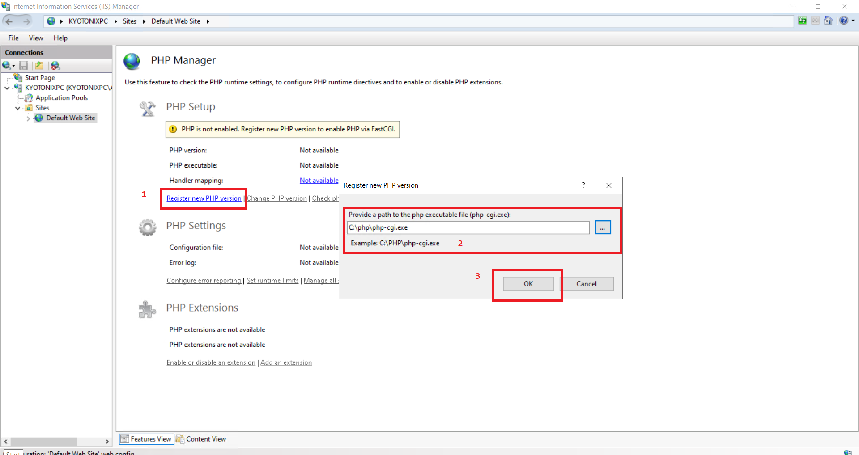859x455 pixels.
Task: Click the status bar network icon
Action: [847, 452]
